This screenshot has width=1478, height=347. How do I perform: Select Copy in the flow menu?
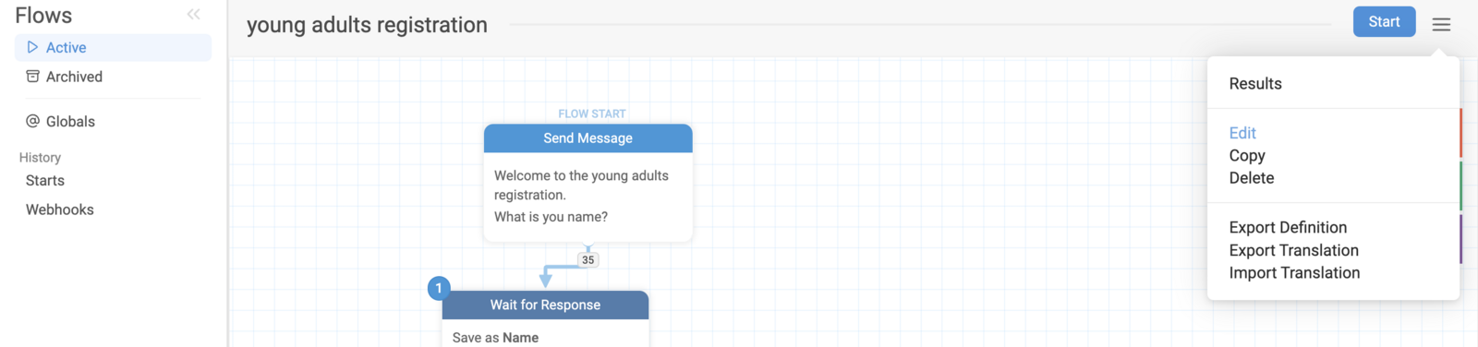(x=1247, y=156)
